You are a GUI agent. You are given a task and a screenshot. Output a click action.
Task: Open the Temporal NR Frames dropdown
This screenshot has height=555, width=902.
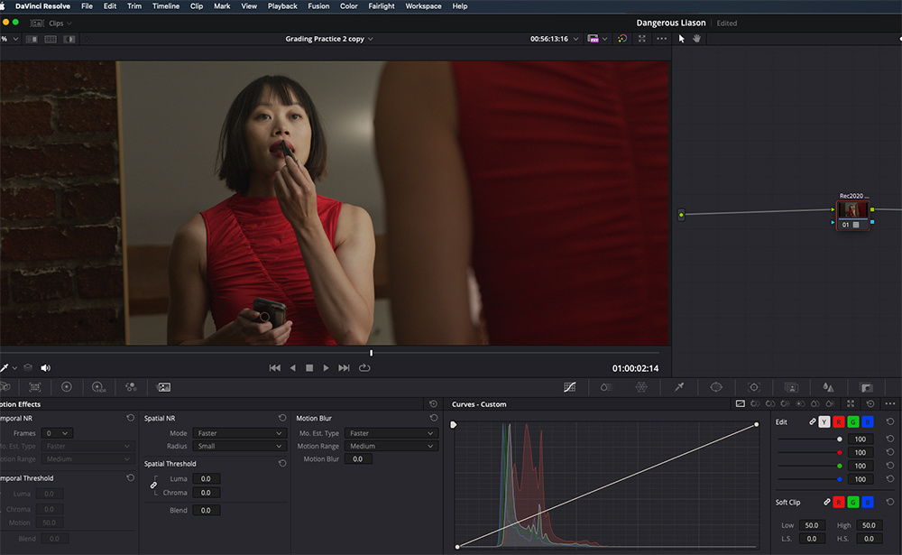point(57,433)
